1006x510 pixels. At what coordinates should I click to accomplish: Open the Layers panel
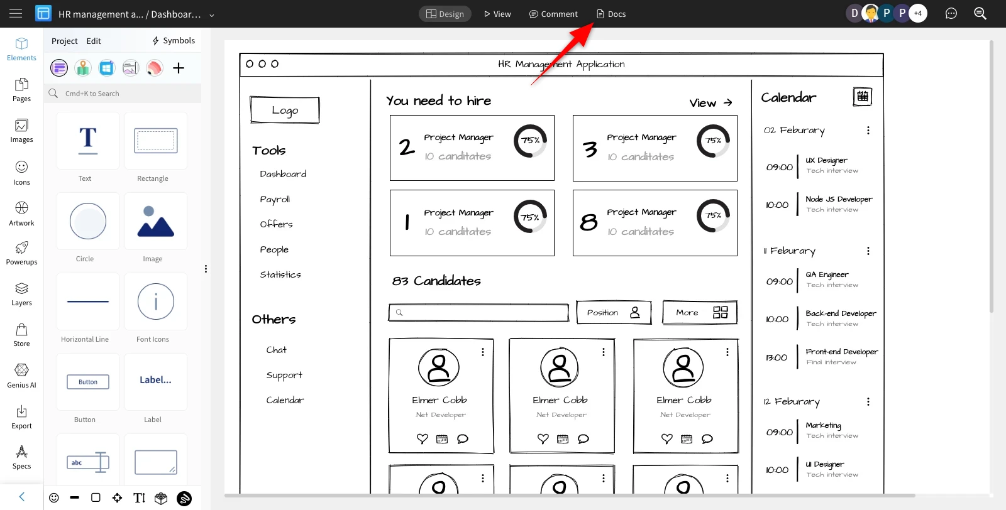[x=21, y=295]
